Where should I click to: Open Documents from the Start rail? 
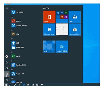click(x=7, y=62)
